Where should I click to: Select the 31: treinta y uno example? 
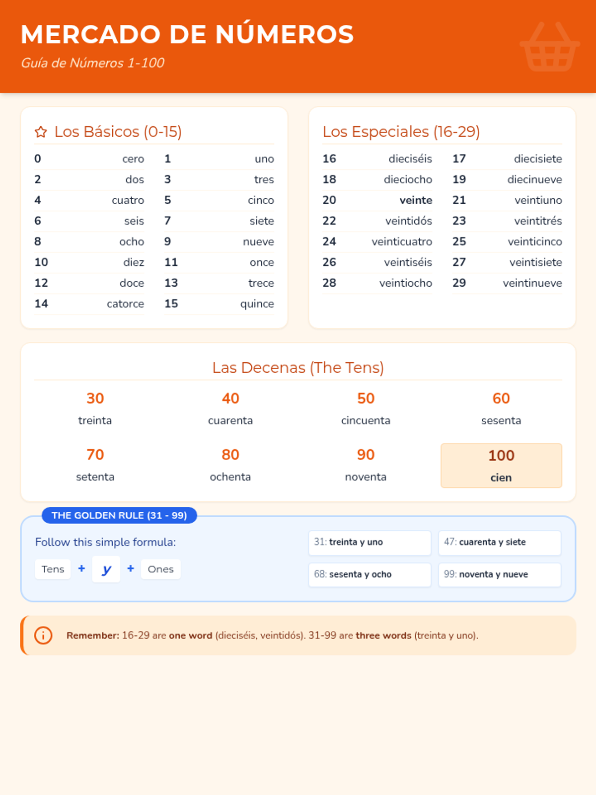click(x=370, y=543)
